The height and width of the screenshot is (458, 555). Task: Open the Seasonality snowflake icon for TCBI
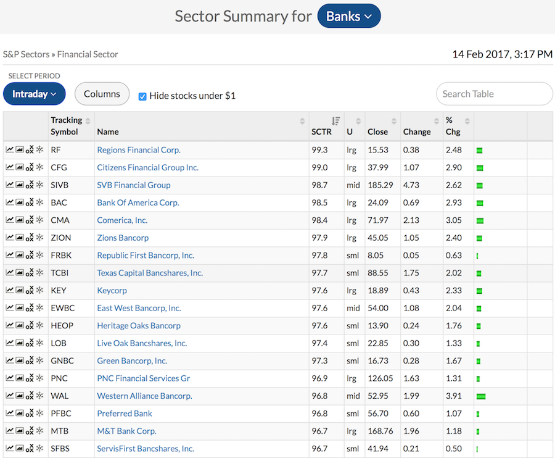pos(39,272)
